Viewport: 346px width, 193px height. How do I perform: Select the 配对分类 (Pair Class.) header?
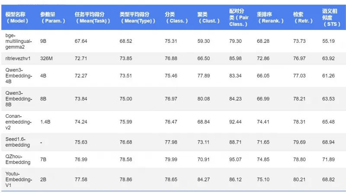pos(239,17)
